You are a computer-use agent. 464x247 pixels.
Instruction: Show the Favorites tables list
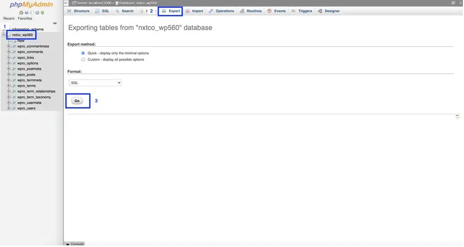[25, 18]
